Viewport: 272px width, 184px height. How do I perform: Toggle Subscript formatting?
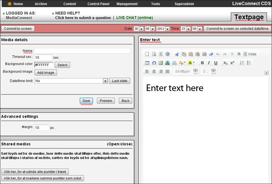point(225,63)
